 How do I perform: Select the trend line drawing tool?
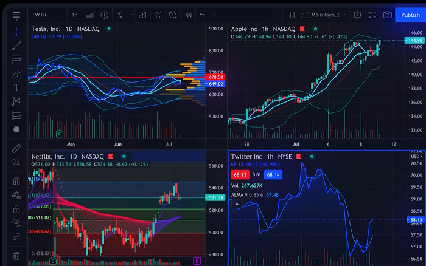pos(16,46)
